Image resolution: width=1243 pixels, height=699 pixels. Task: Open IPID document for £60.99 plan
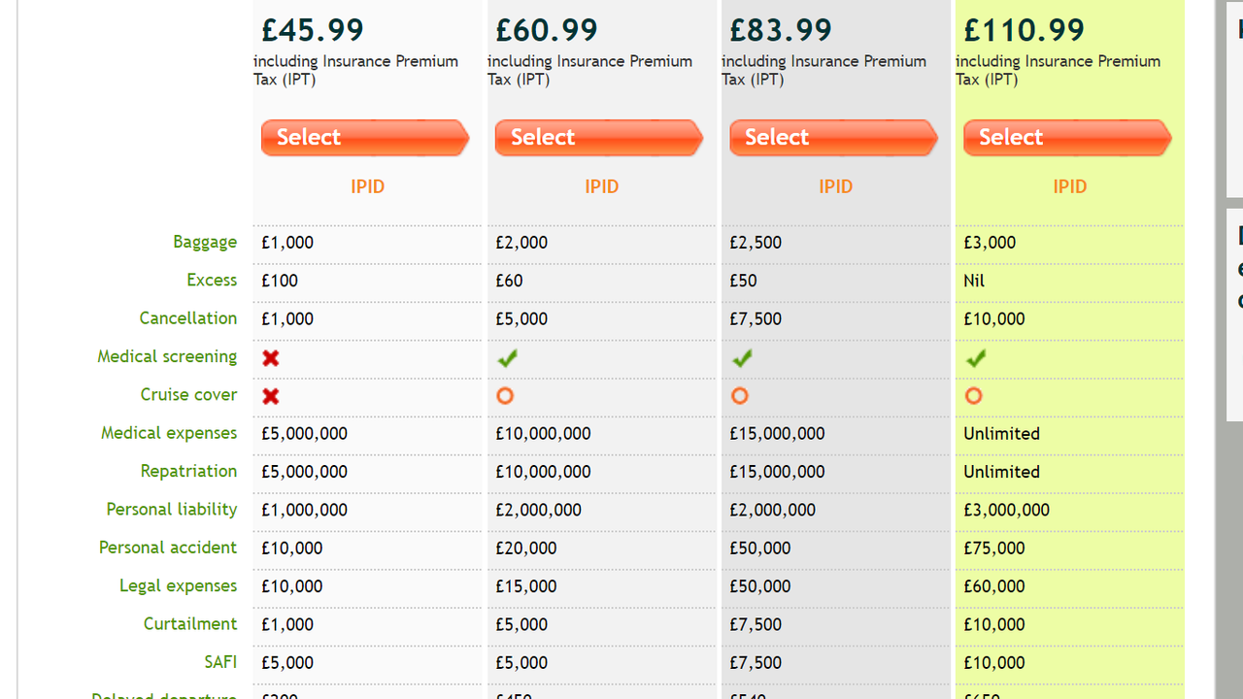click(x=602, y=186)
